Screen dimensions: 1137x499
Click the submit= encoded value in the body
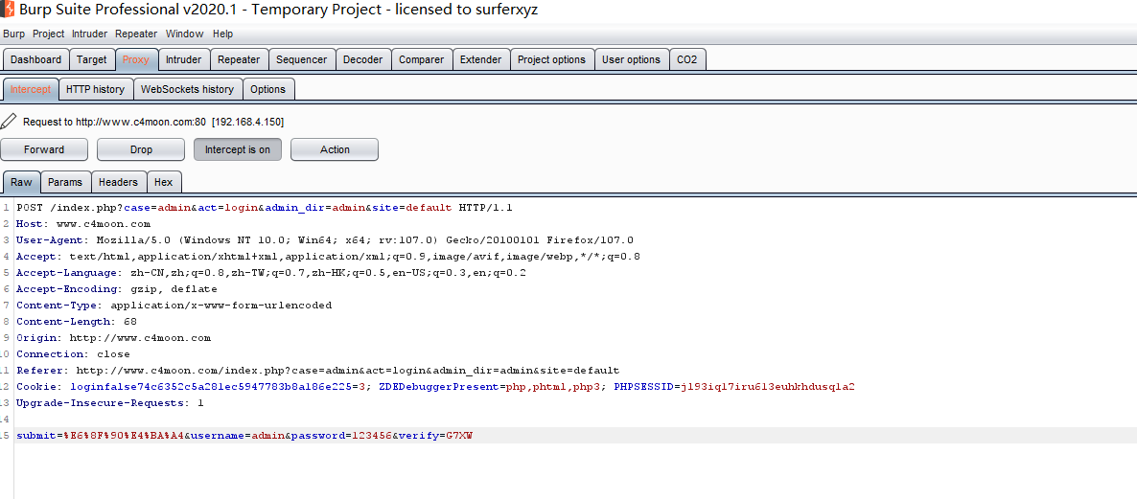[x=124, y=436]
